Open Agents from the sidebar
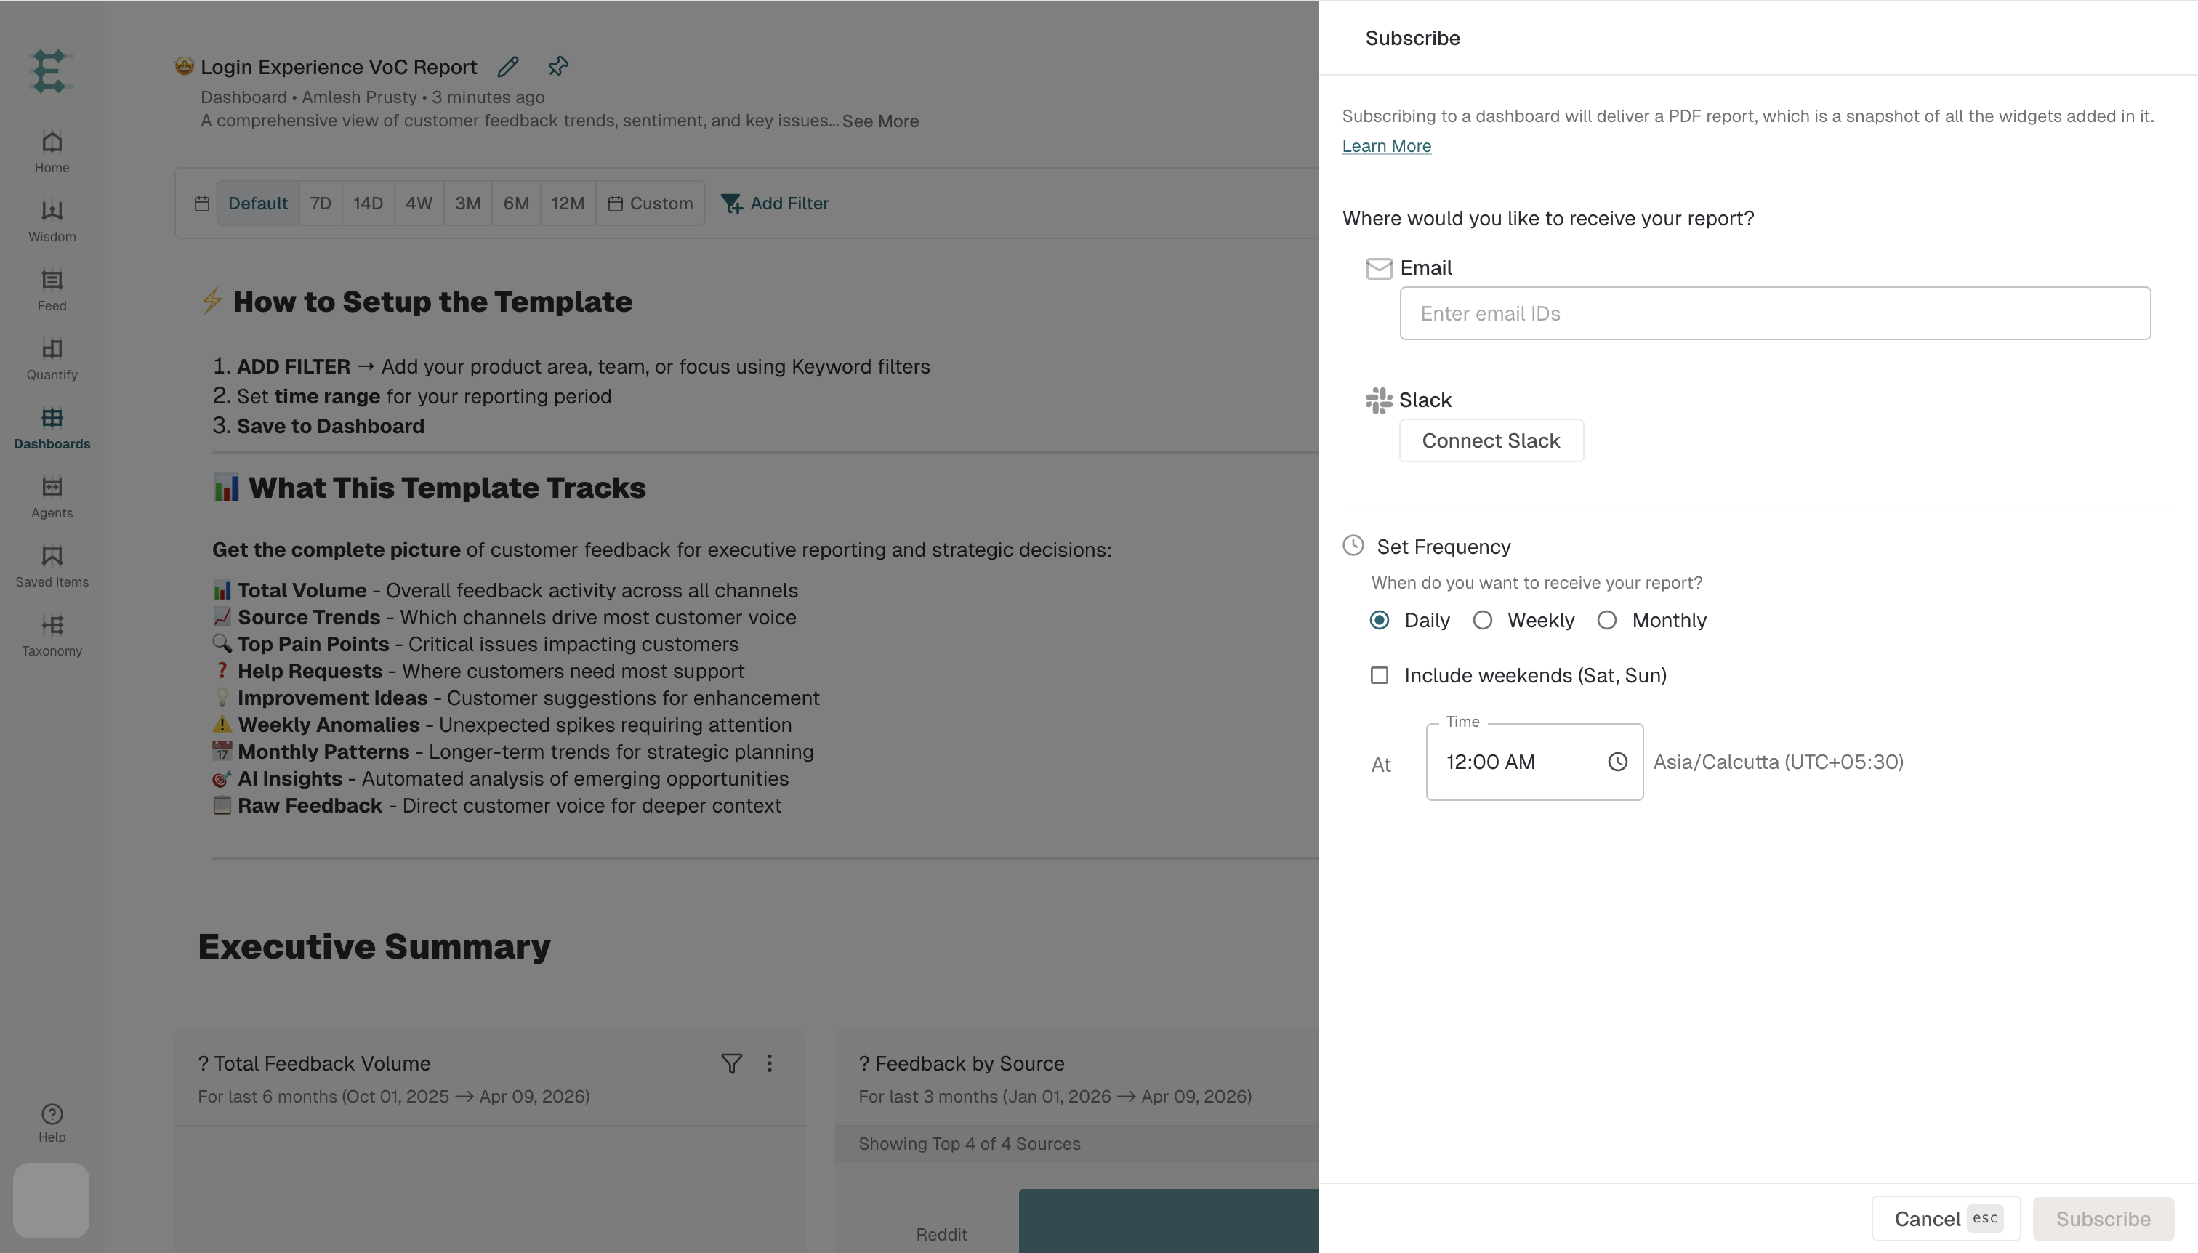 [52, 497]
